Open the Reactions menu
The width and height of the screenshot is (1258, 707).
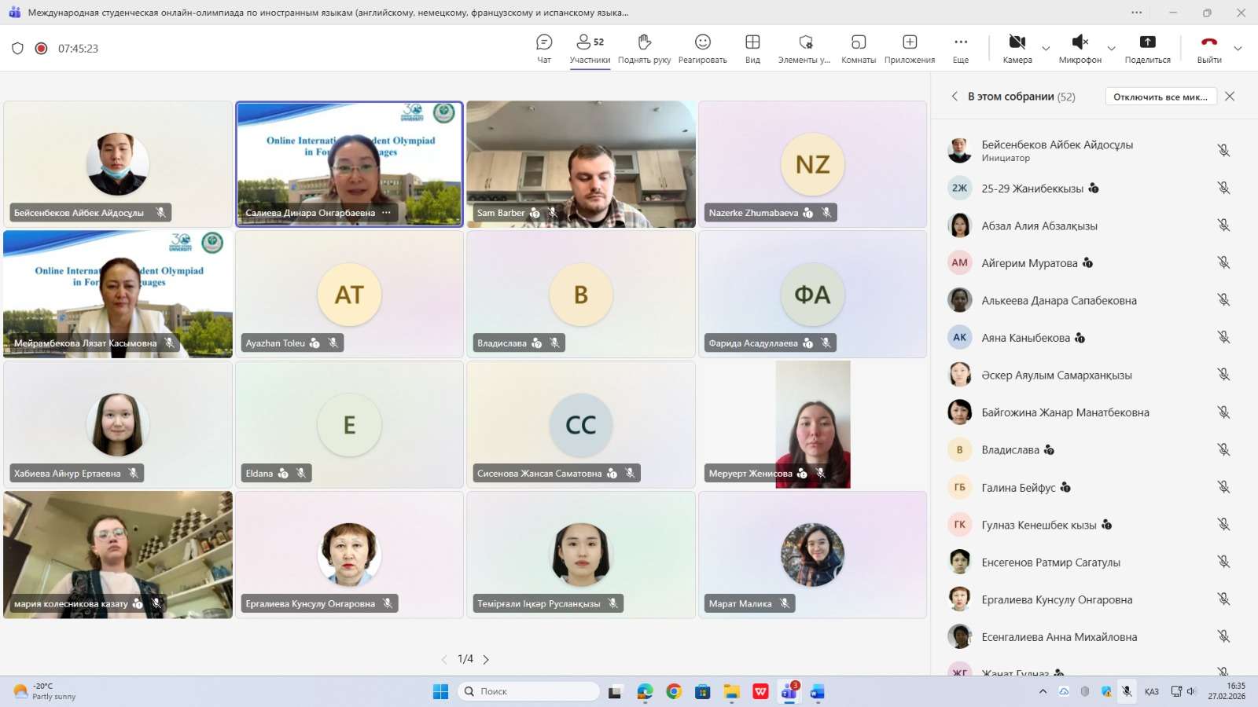tap(702, 47)
